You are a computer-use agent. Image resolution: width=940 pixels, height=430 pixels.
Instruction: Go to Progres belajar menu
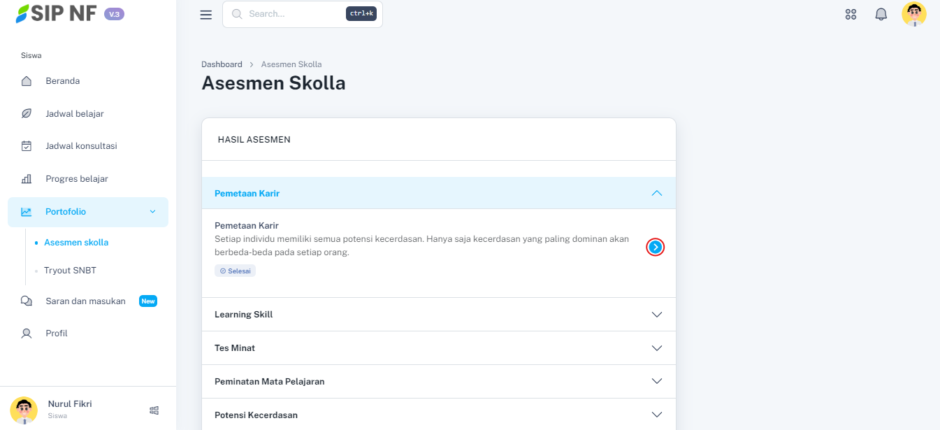(76, 179)
